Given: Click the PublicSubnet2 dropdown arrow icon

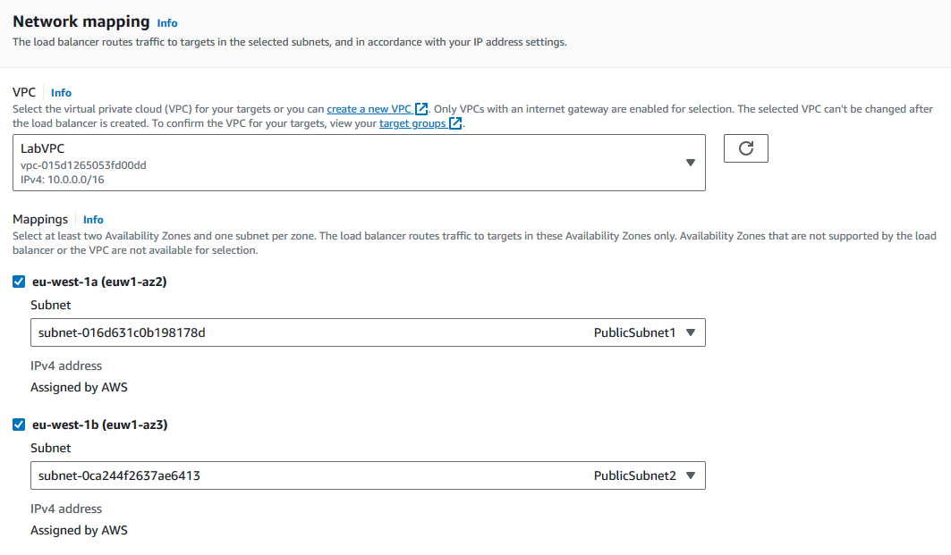Looking at the screenshot, I should 690,475.
